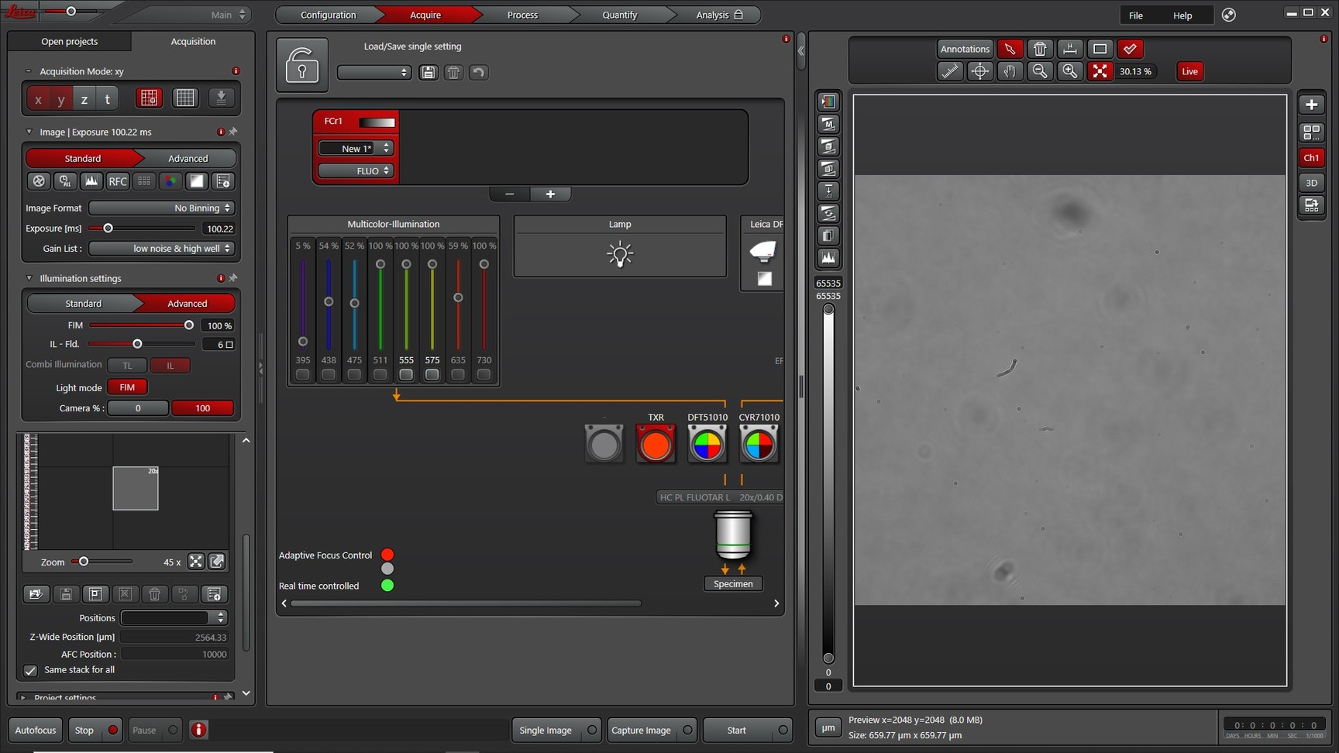Click the delete annotations trash icon
This screenshot has height=753, width=1339.
tap(1040, 49)
